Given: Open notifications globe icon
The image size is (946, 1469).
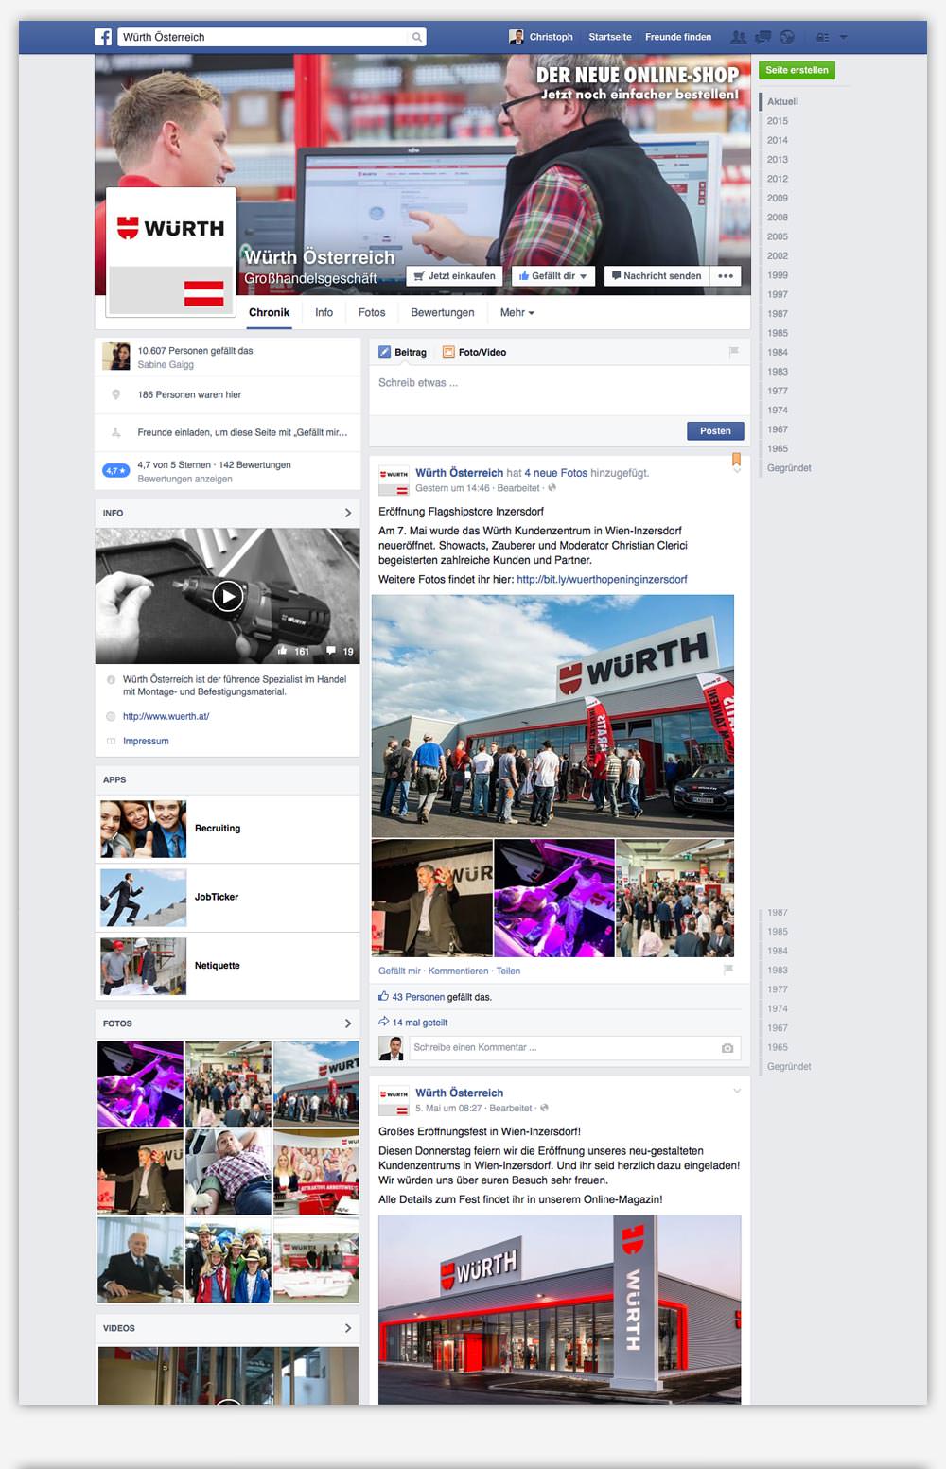Looking at the screenshot, I should 787,37.
